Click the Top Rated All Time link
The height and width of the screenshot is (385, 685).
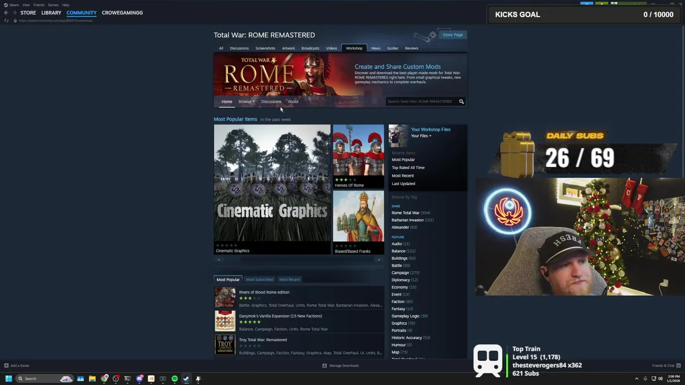point(408,168)
